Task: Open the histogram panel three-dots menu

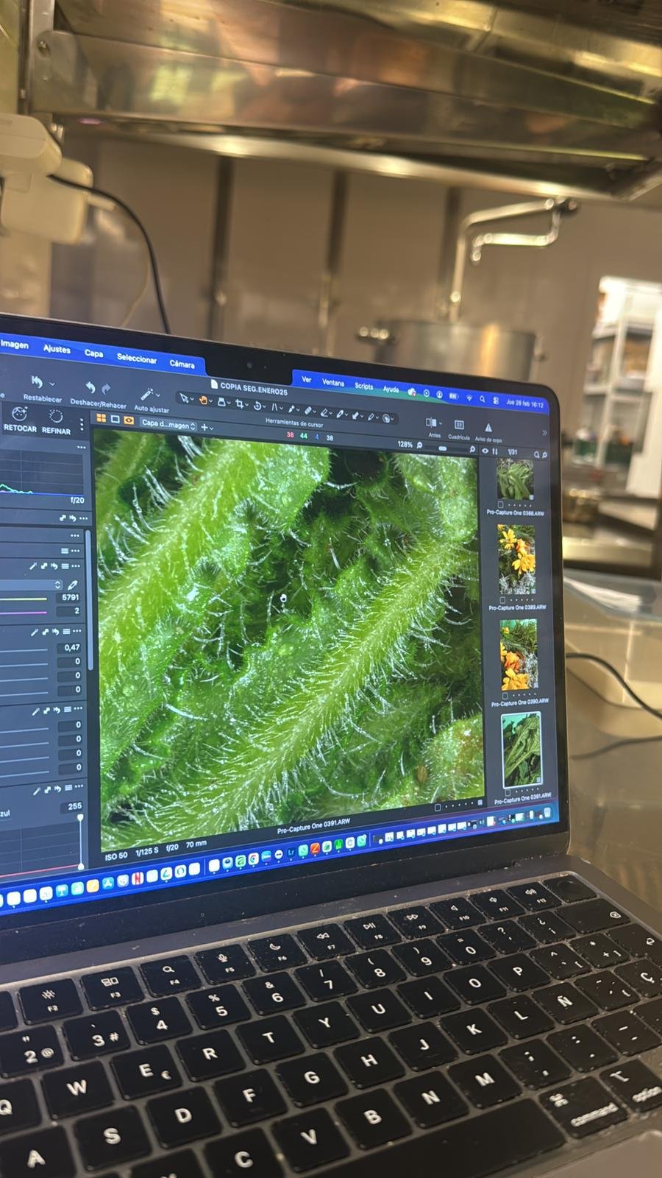Action: click(81, 447)
